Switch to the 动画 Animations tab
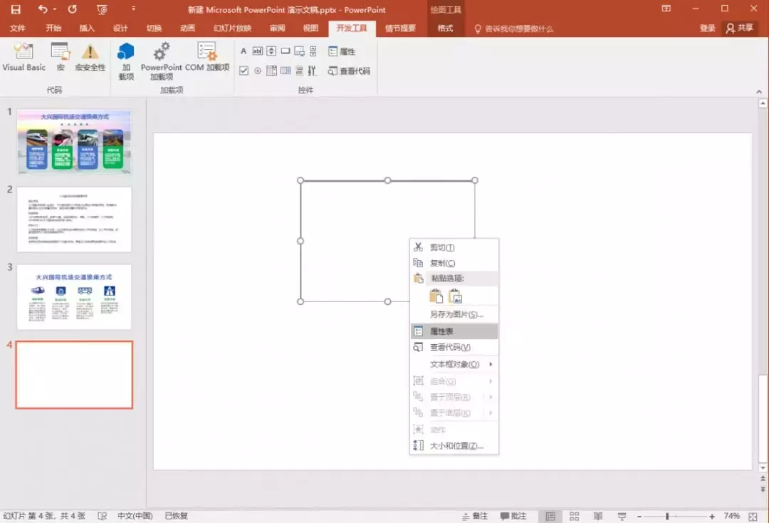The width and height of the screenshot is (769, 523). tap(187, 28)
